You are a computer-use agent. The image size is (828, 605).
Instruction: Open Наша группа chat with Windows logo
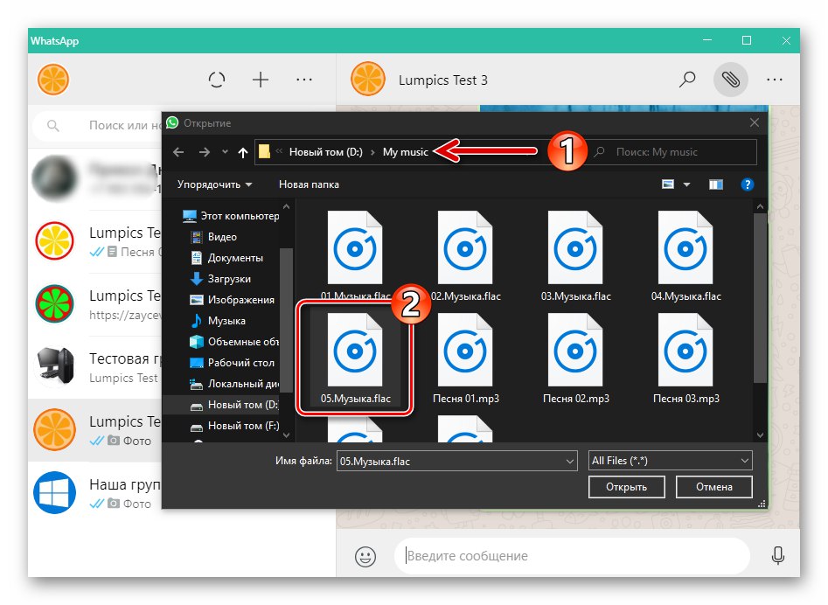95,492
